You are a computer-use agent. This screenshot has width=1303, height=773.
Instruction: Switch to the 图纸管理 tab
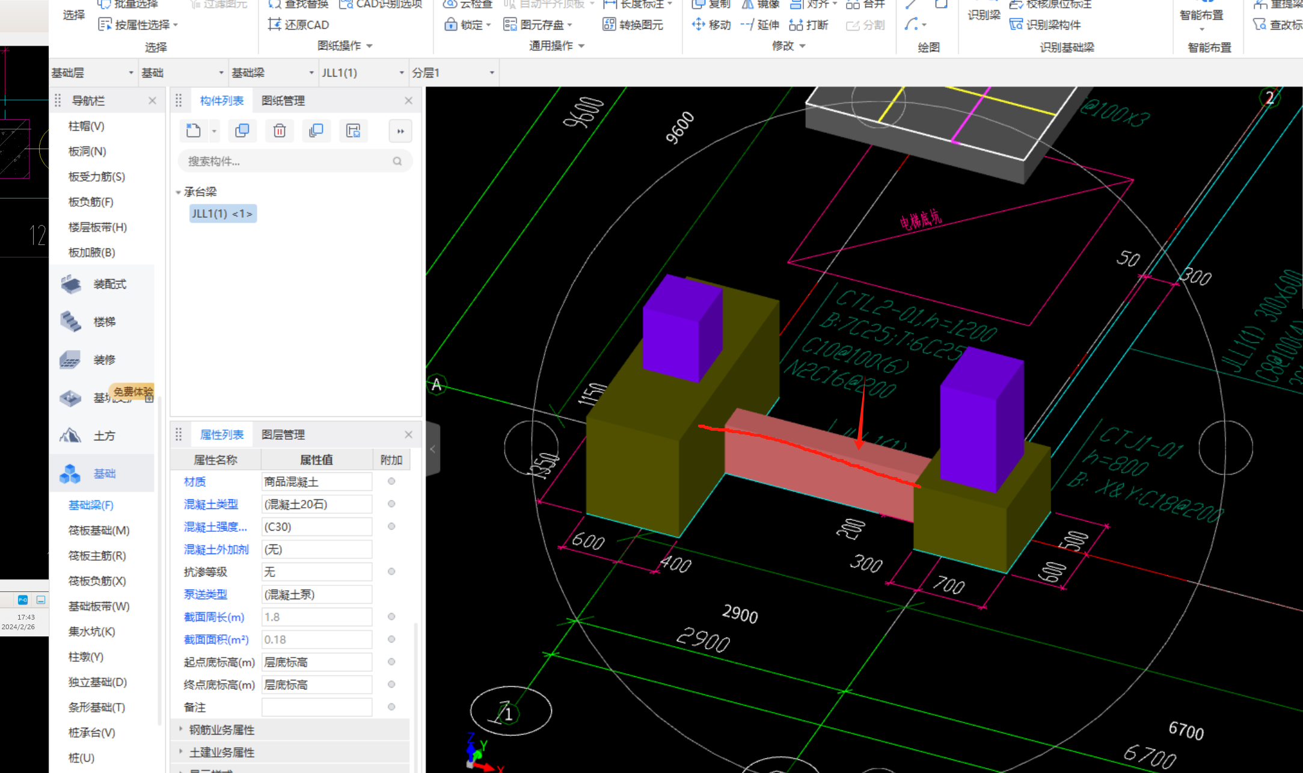283,100
